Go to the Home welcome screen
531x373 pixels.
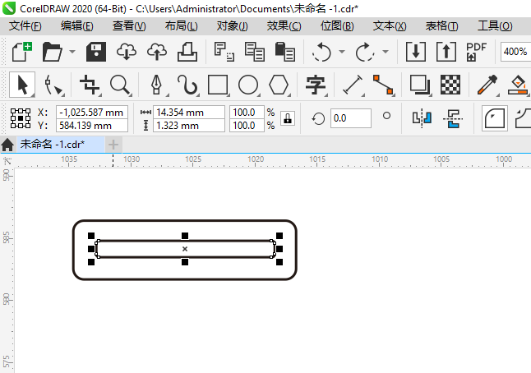coord(7,145)
